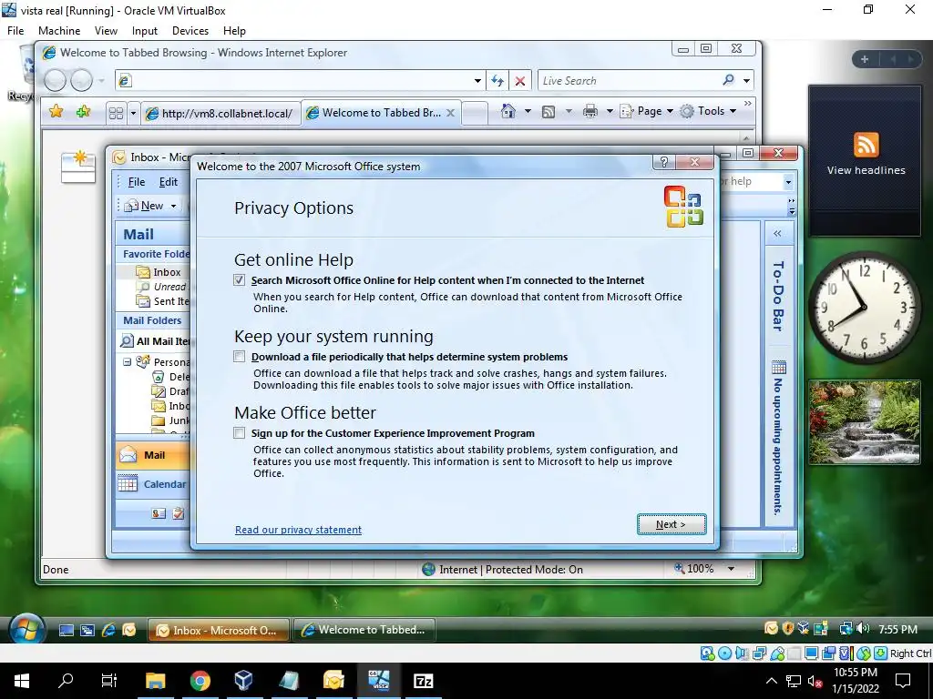Click the slideshow picture gadget
The height and width of the screenshot is (699, 933).
864,422
